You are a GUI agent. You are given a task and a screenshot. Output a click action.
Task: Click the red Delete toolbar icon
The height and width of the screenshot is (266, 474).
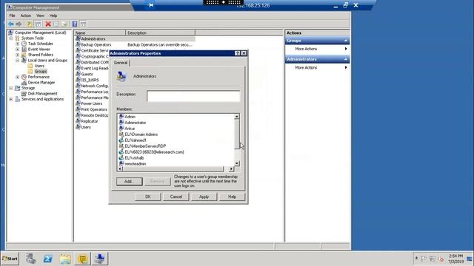tap(47, 24)
